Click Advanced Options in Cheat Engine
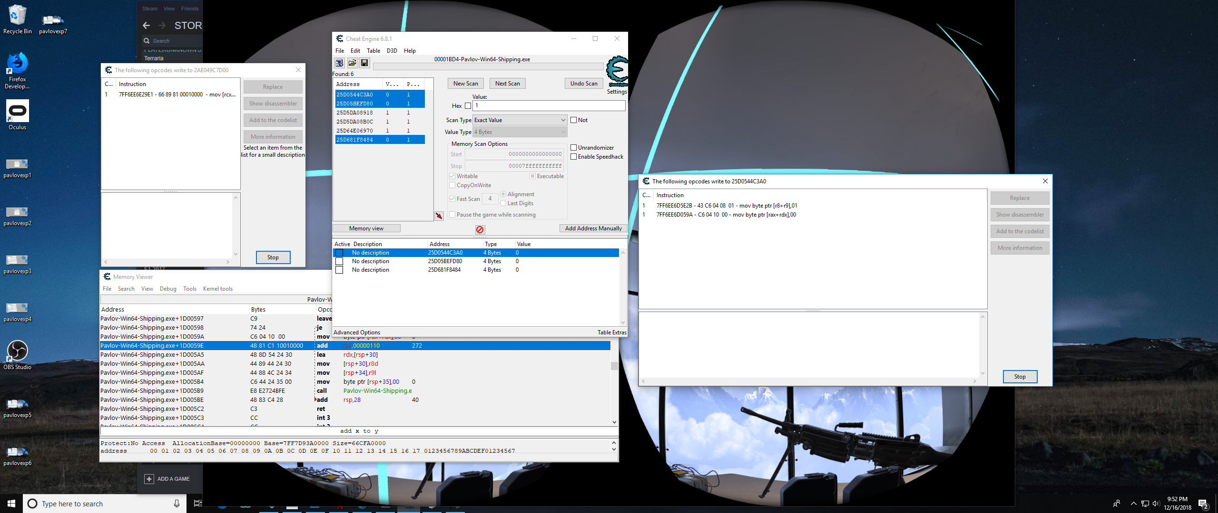1218x513 pixels. click(x=357, y=332)
